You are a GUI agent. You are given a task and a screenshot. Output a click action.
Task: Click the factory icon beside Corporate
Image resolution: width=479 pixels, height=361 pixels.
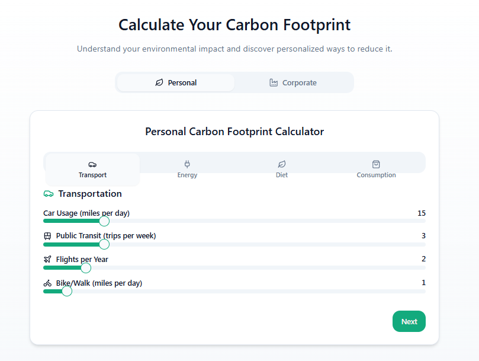[274, 82]
